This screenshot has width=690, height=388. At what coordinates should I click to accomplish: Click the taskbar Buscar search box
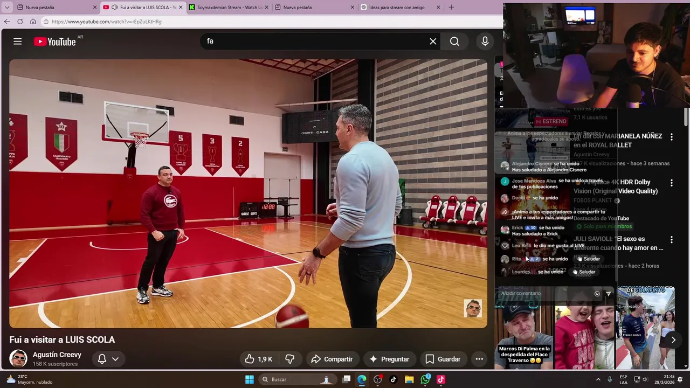[296, 379]
